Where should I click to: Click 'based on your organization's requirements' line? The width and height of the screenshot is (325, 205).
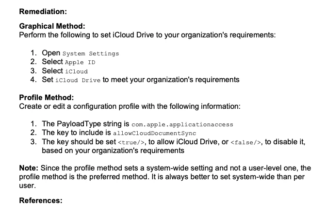(x=113, y=151)
